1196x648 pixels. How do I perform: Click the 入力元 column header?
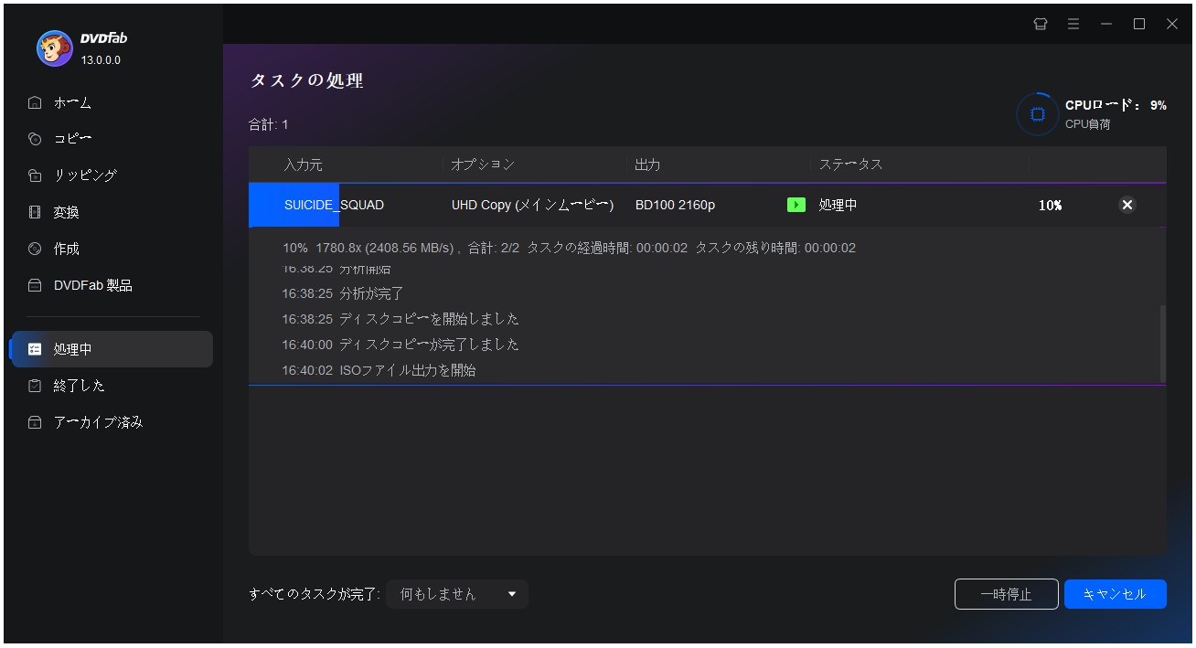(304, 165)
